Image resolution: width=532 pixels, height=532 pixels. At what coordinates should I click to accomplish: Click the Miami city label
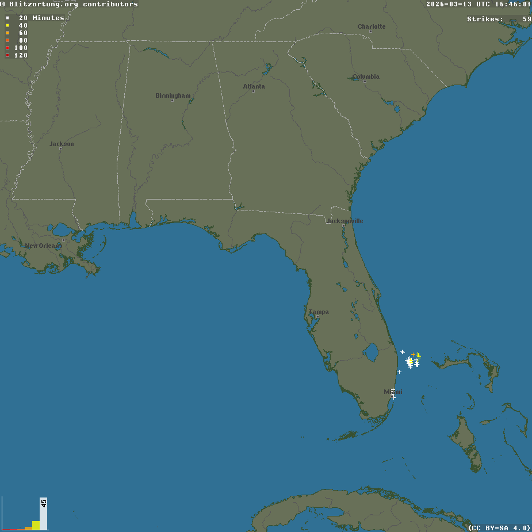pyautogui.click(x=393, y=392)
